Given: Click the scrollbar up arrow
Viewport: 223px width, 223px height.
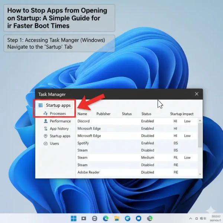Looking at the screenshot, I should [x=200, y=120].
